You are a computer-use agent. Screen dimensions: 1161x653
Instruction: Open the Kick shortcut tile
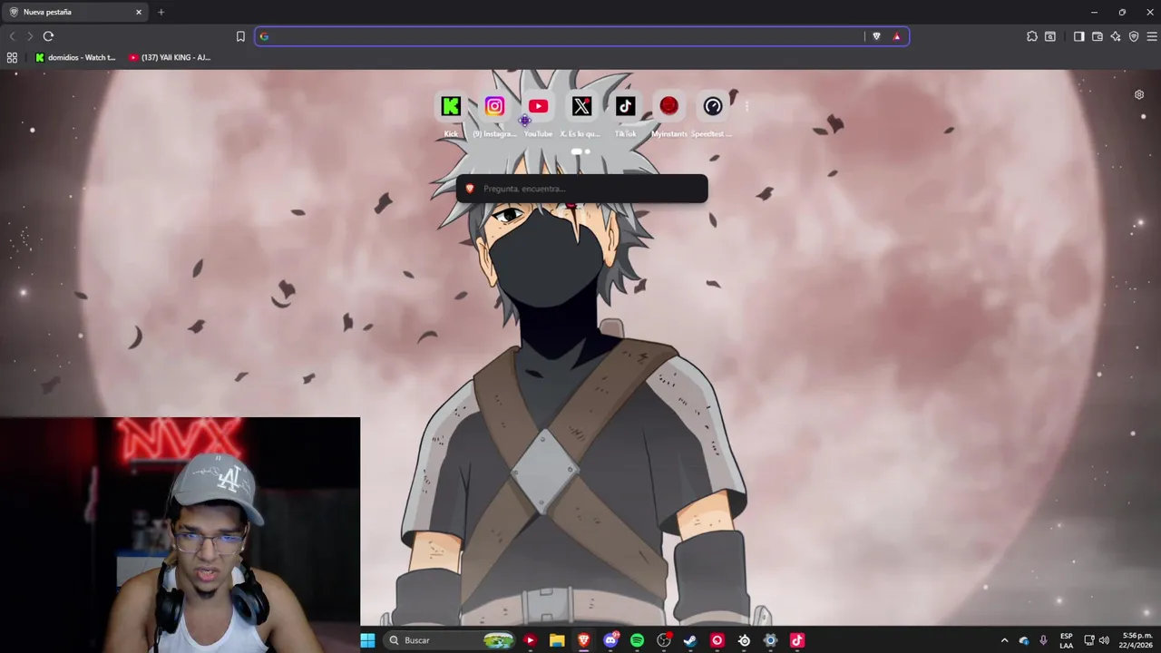tap(451, 107)
